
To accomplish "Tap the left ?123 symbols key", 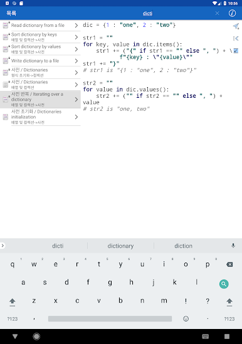I will (x=13, y=319).
